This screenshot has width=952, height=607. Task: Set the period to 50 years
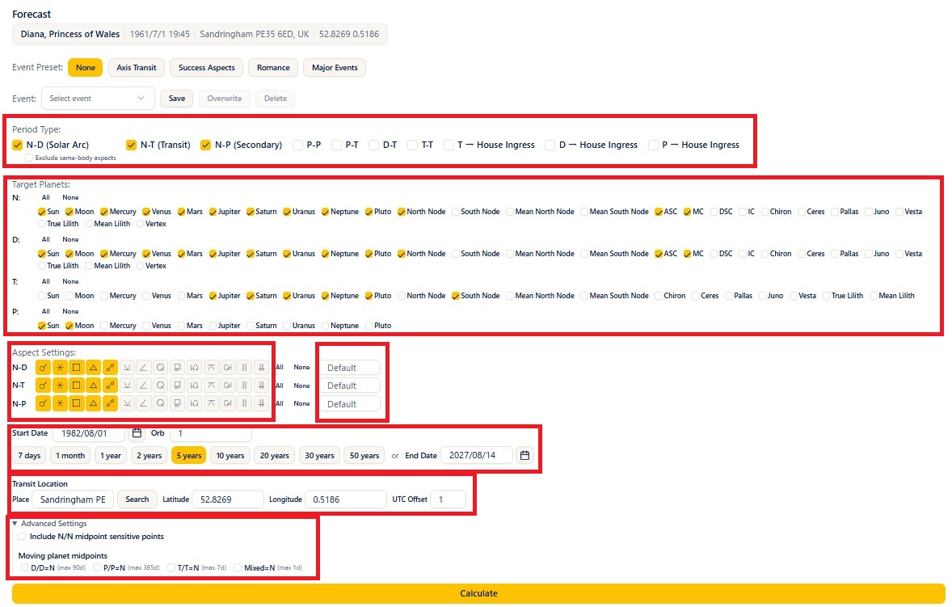click(364, 455)
